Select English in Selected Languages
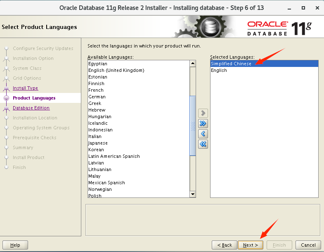Screen dimensions: 324x252 tap(264, 70)
